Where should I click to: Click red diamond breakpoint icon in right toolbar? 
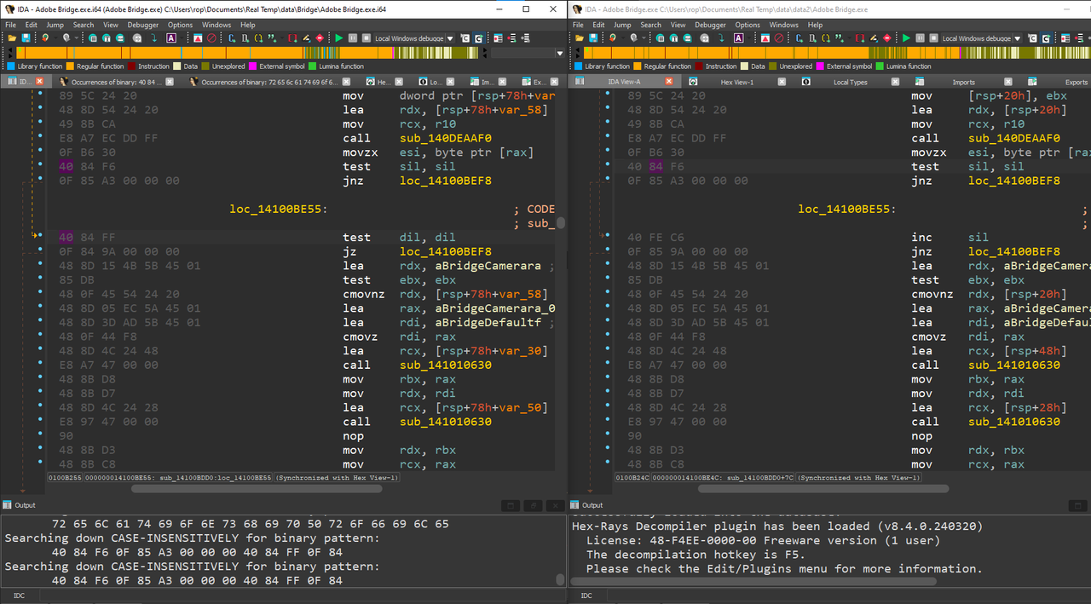(x=887, y=38)
